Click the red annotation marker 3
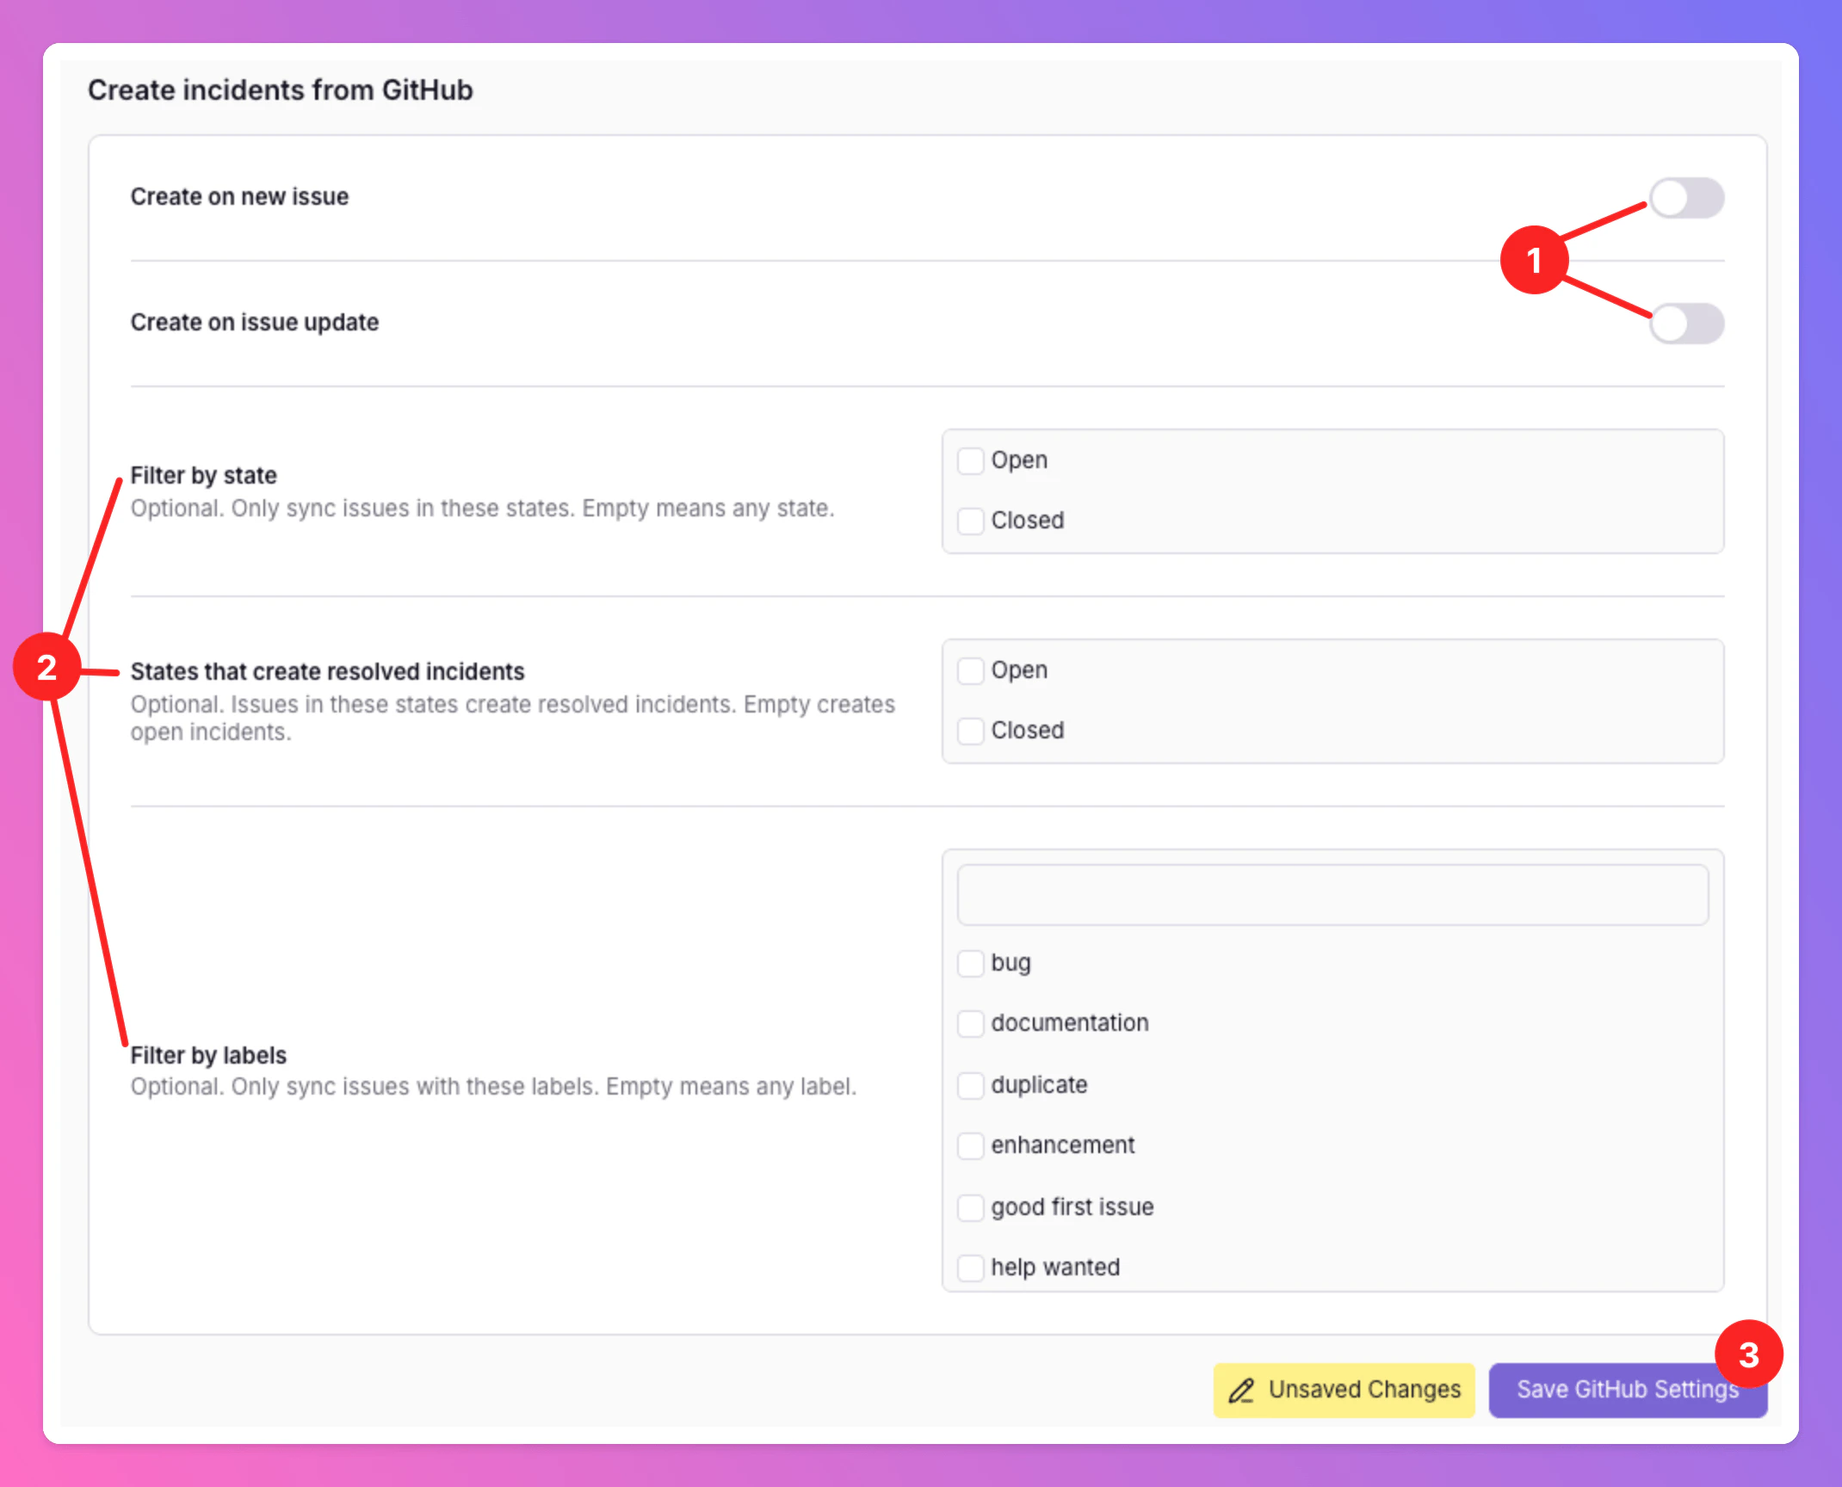This screenshot has height=1487, width=1842. coord(1748,1354)
